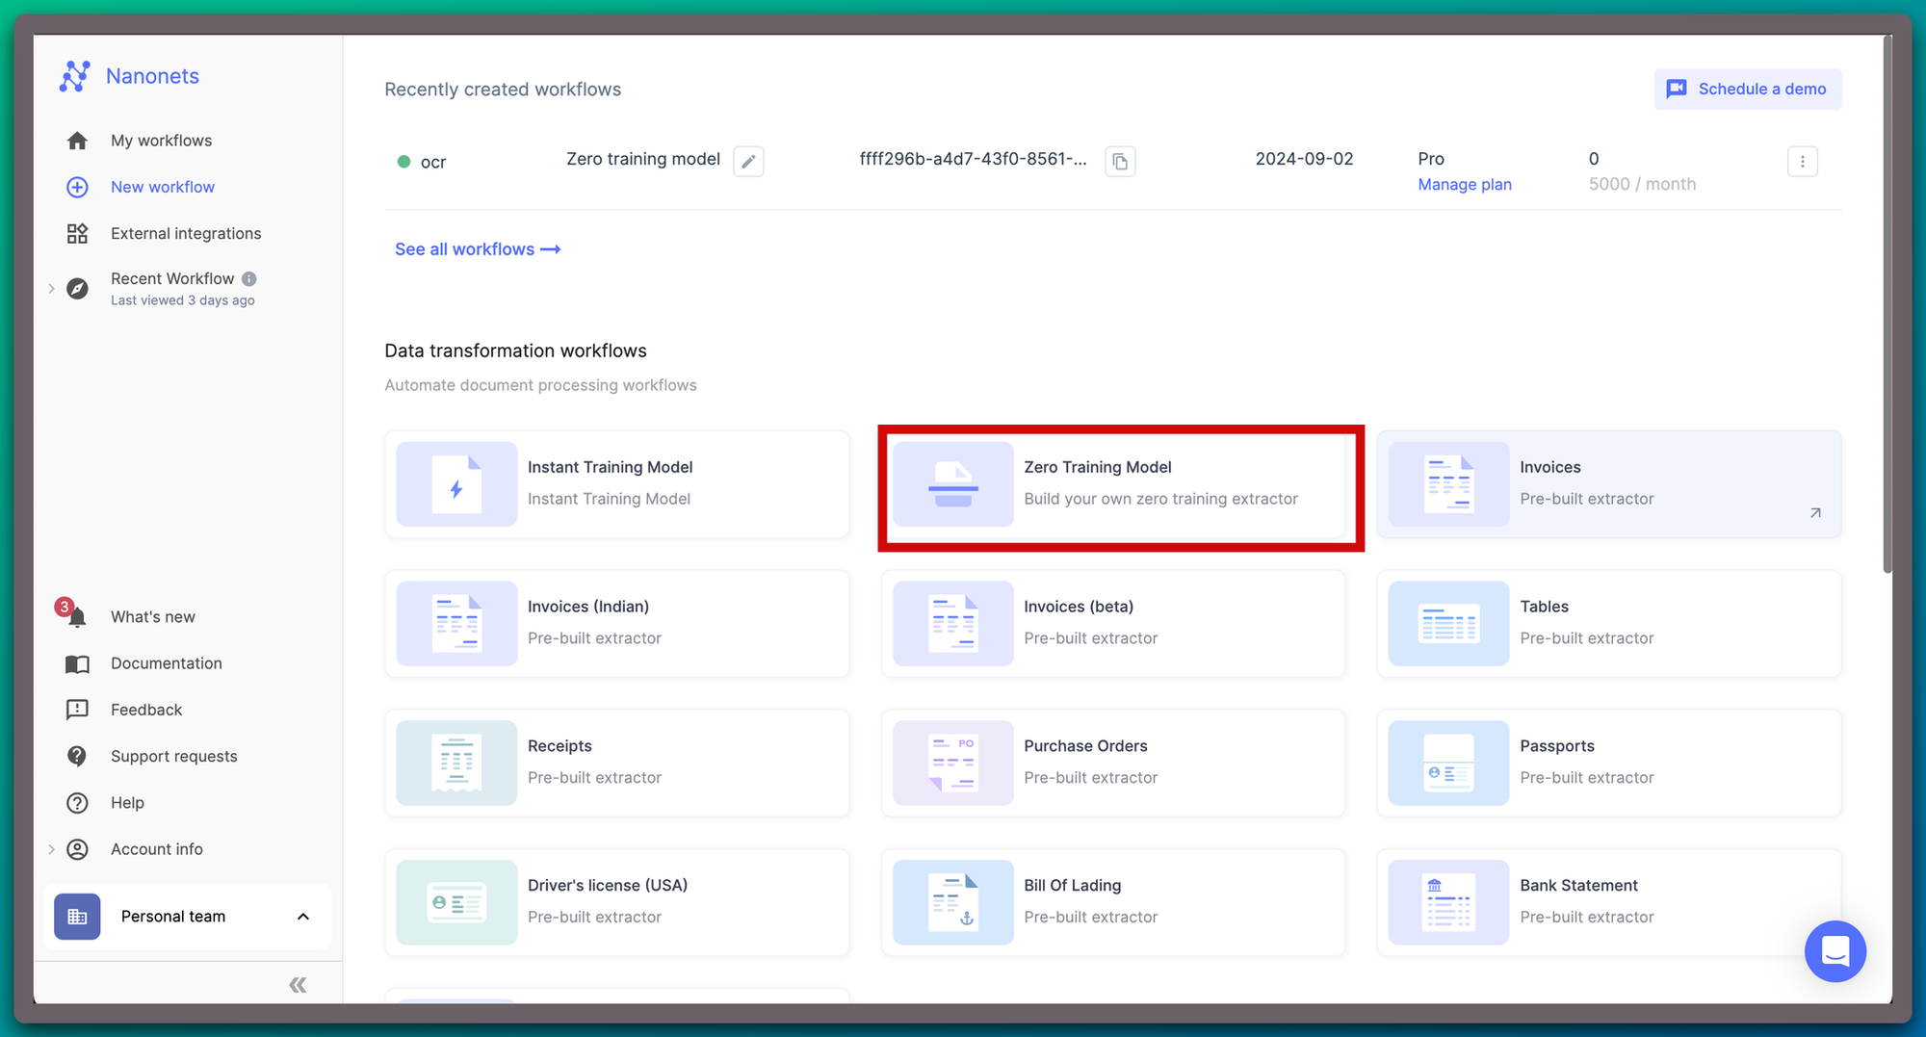Open External integrations from the sidebar
Screen dimensions: 1926x1037
coord(77,233)
